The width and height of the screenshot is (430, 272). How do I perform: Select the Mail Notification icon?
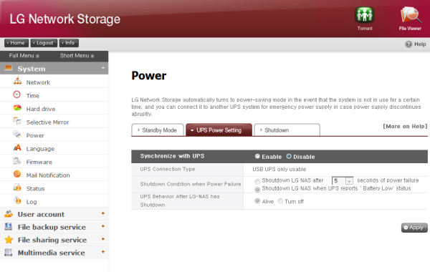[17, 174]
